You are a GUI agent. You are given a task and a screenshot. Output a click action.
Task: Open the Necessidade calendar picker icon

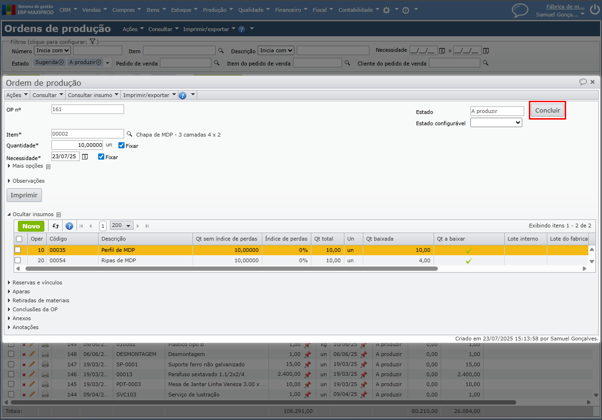(85, 157)
